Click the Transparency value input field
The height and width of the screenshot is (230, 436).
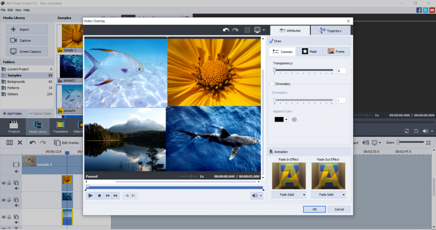pos(341,71)
